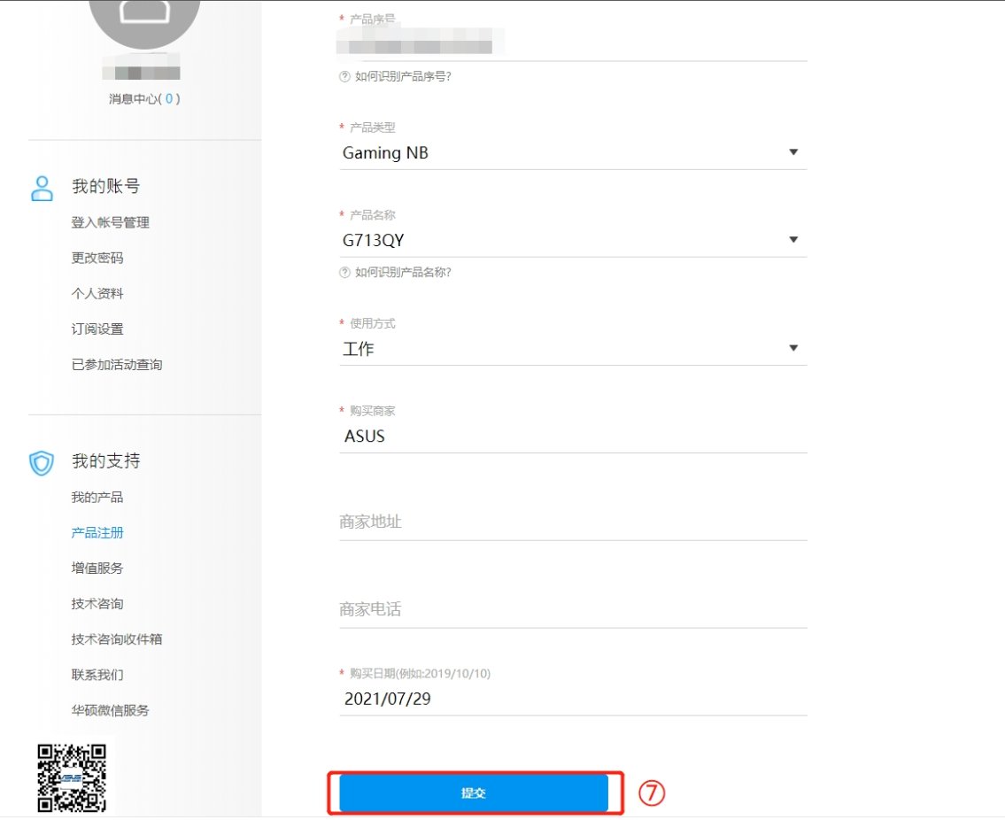Open 消息中心 message center
The width and height of the screenshot is (1005, 820).
tap(142, 98)
